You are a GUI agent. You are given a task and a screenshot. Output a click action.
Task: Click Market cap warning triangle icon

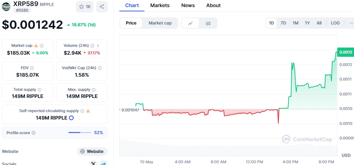[x=36, y=46]
